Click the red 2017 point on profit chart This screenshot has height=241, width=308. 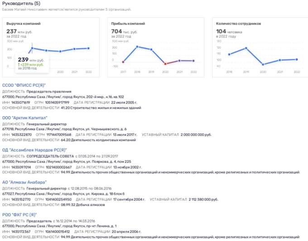pos(123,62)
